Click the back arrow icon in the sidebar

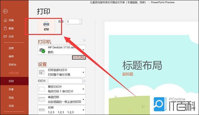point(5,11)
